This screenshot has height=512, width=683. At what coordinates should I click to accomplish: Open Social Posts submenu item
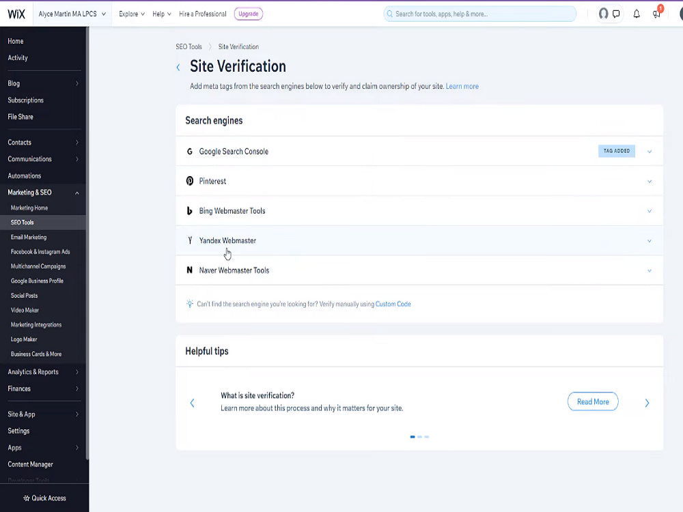pos(25,295)
